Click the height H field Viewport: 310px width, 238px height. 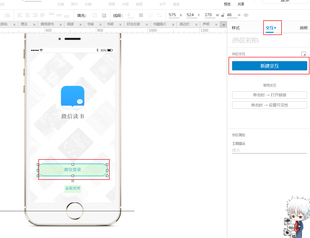click(x=232, y=15)
